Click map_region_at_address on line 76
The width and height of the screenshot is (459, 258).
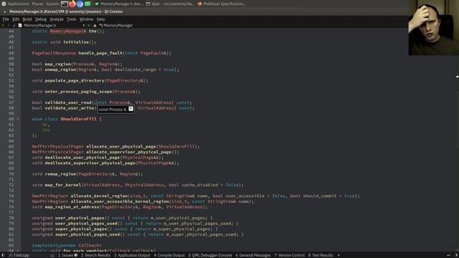tap(72, 207)
